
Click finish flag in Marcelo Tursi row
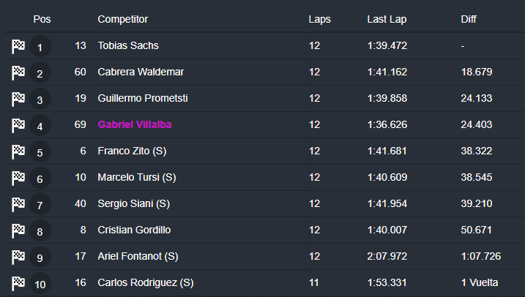18,178
